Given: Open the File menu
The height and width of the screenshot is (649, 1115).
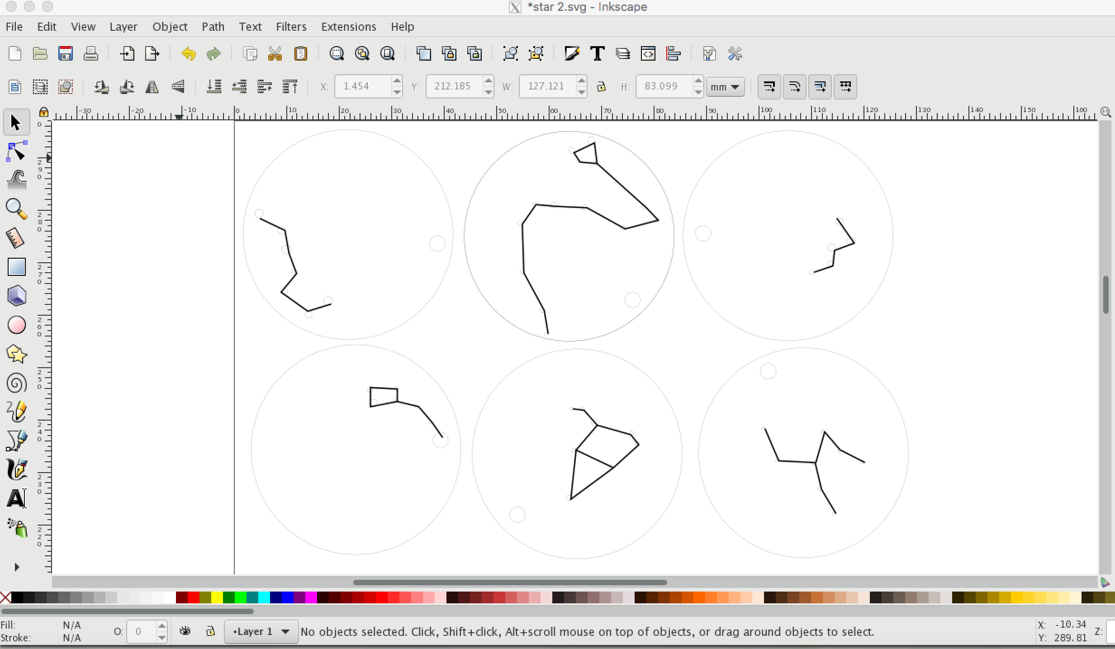Looking at the screenshot, I should pyautogui.click(x=14, y=27).
